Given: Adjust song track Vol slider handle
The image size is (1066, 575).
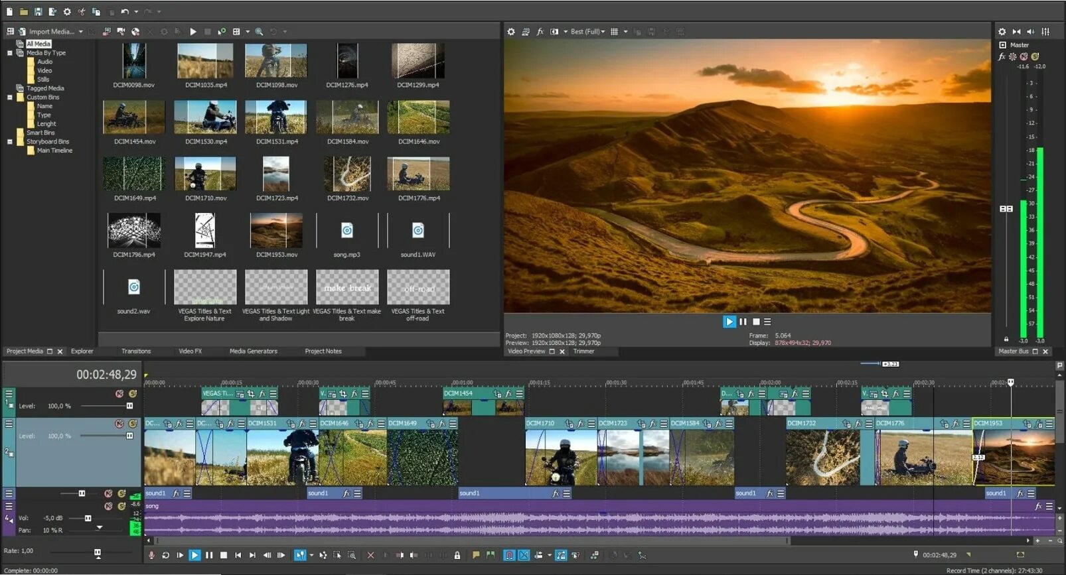Looking at the screenshot, I should 88,518.
